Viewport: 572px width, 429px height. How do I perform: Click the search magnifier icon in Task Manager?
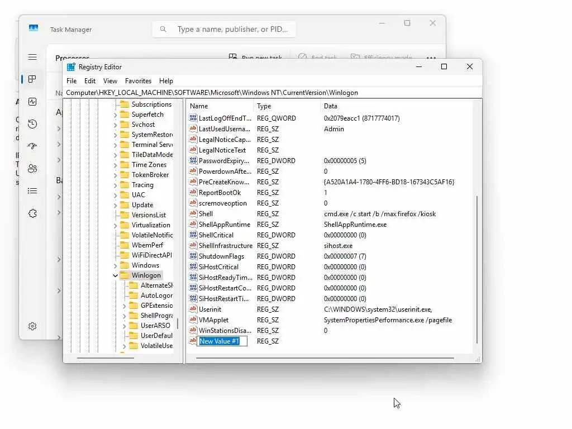click(x=163, y=29)
